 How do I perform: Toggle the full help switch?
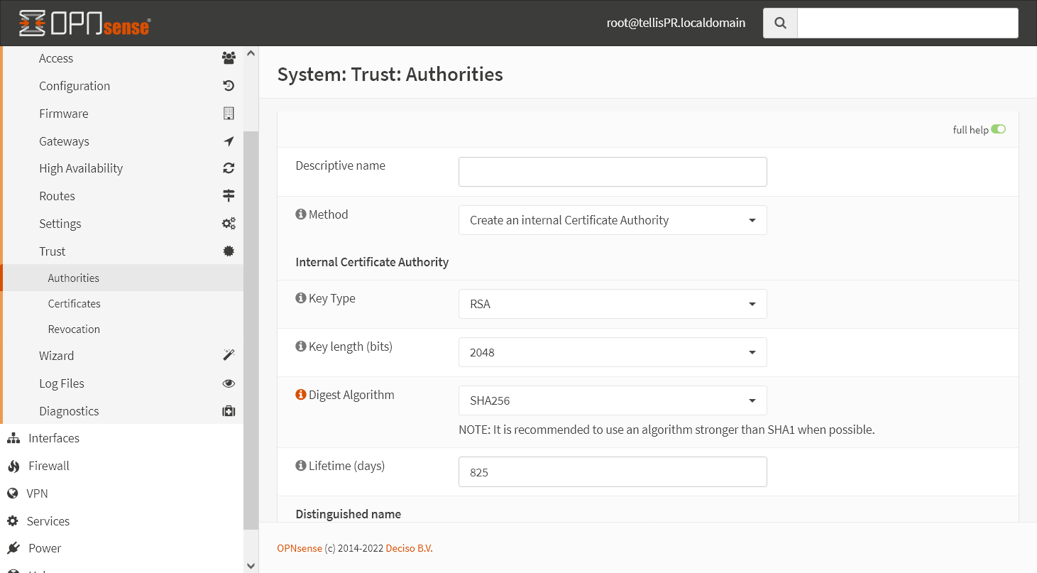click(999, 129)
